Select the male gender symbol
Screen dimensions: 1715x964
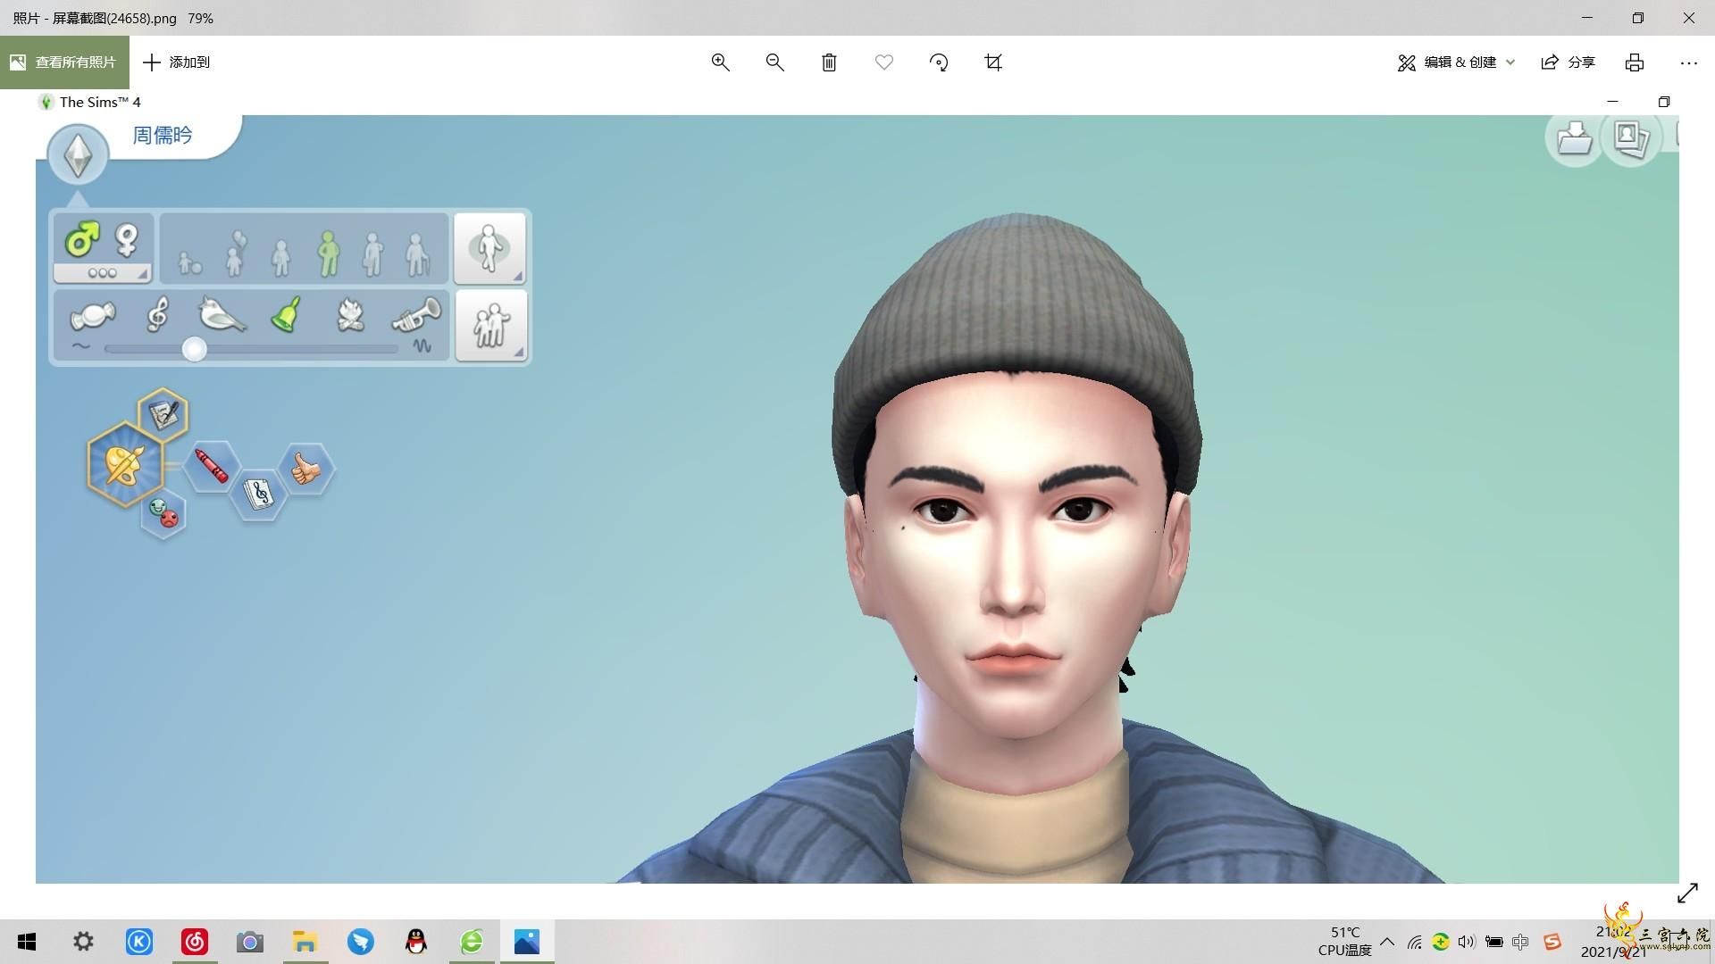point(81,240)
